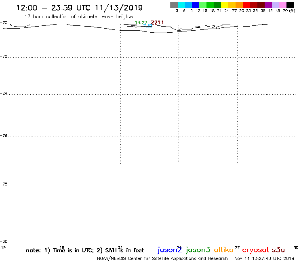Click the '42' value on the color scale

[x=270, y=11]
